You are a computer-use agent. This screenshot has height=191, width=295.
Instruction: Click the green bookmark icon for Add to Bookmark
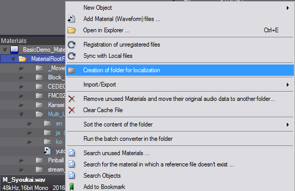click(72, 187)
